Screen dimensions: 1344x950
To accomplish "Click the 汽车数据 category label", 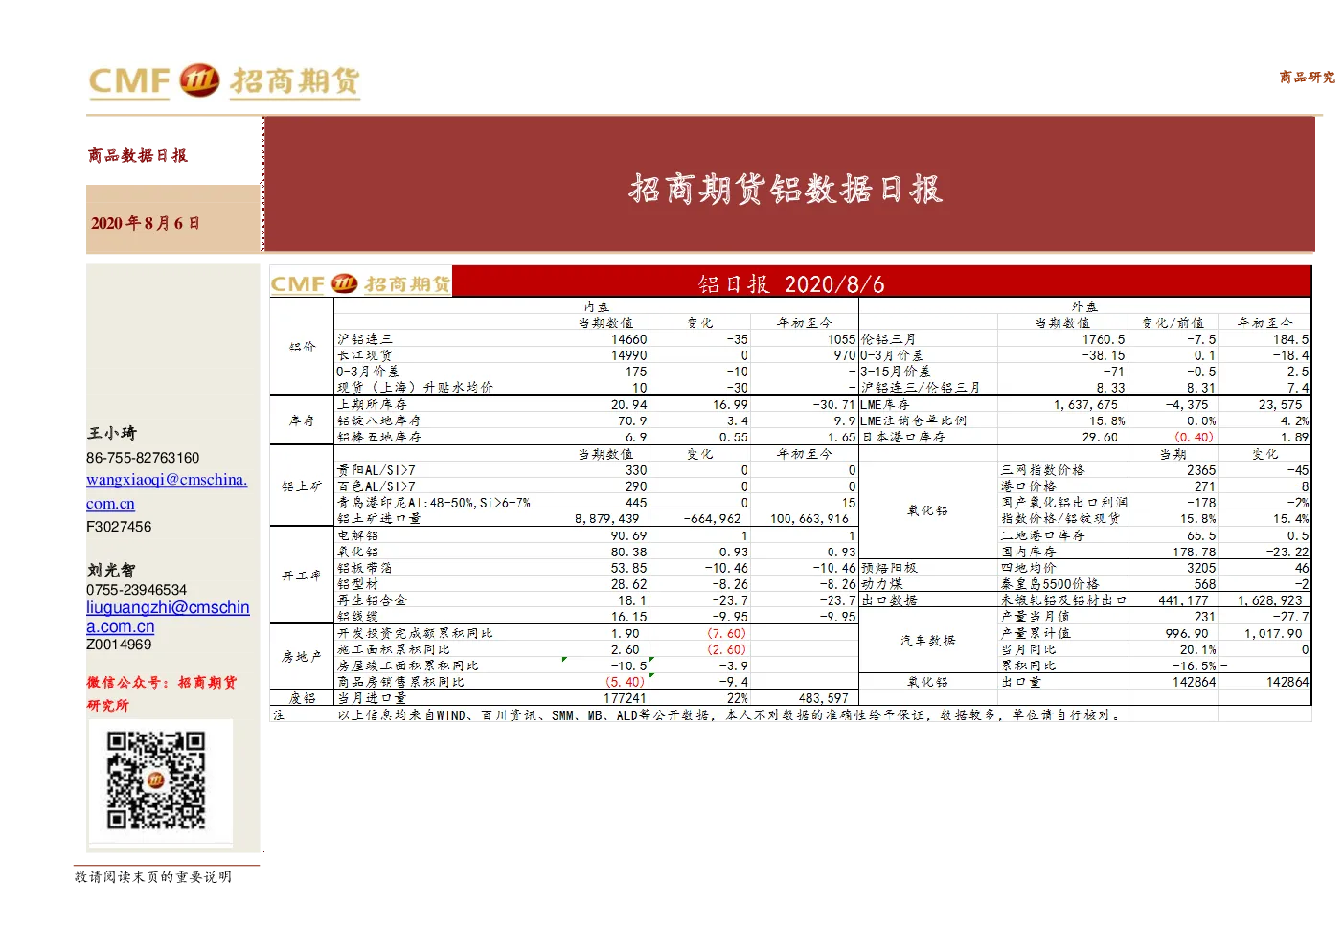I will point(927,641).
